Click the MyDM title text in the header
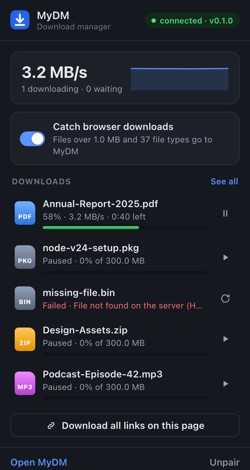Screen dimensions: 250x470 tap(53, 15)
